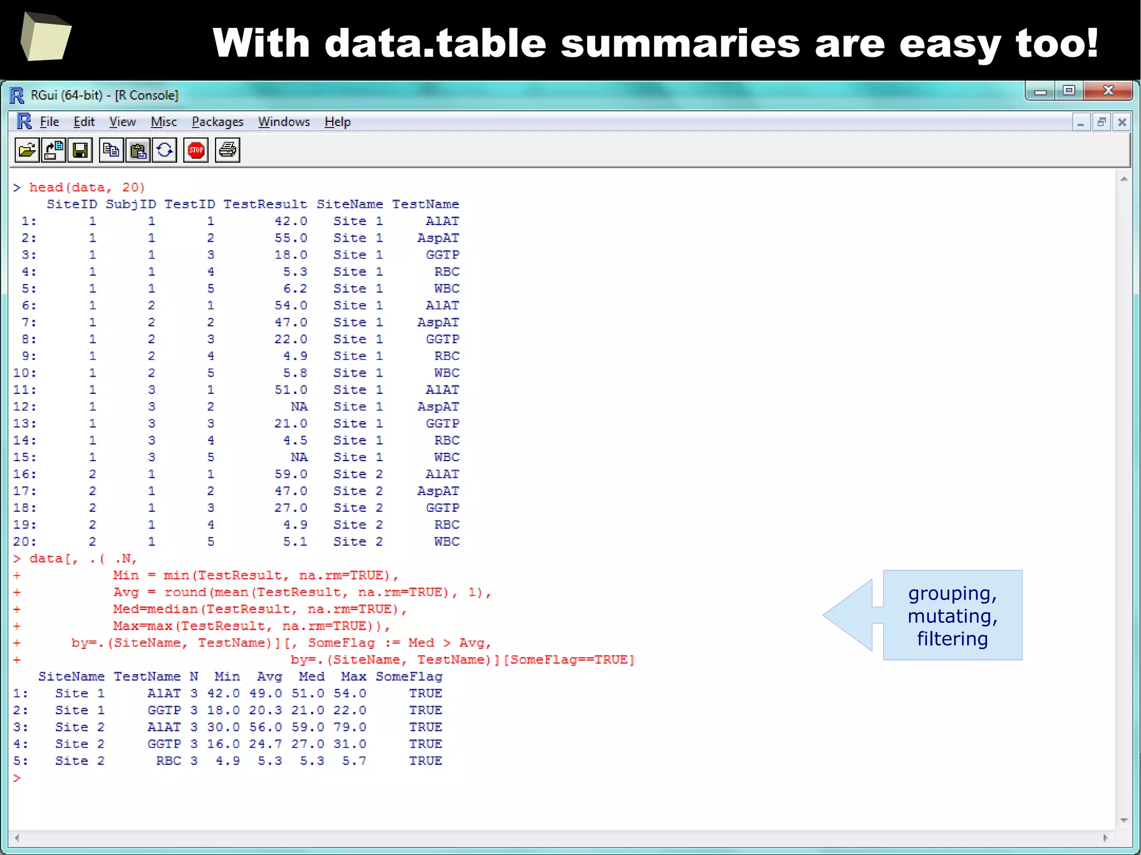Click the Med=median(TestResult...) code line
Viewport: 1141px width, 855px height.
[x=260, y=609]
